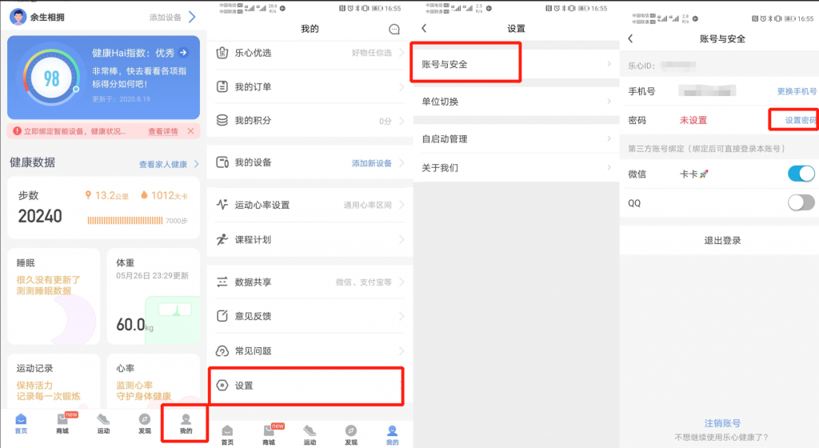Open 自启动管理 settings entry
The height and width of the screenshot is (448, 819).
point(516,139)
